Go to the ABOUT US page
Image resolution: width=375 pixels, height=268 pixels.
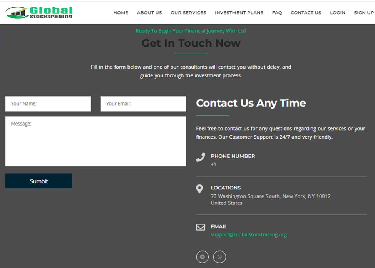click(149, 13)
